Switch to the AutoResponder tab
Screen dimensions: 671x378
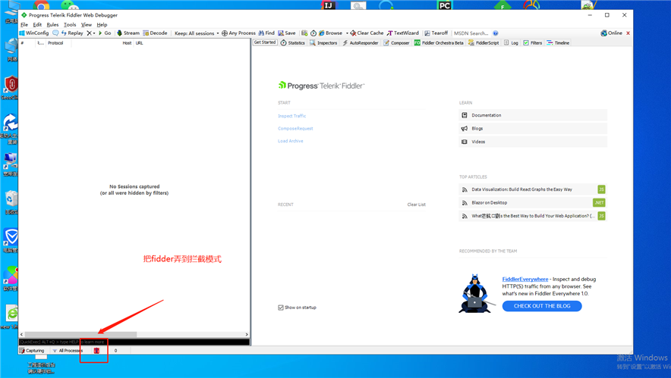pos(361,42)
